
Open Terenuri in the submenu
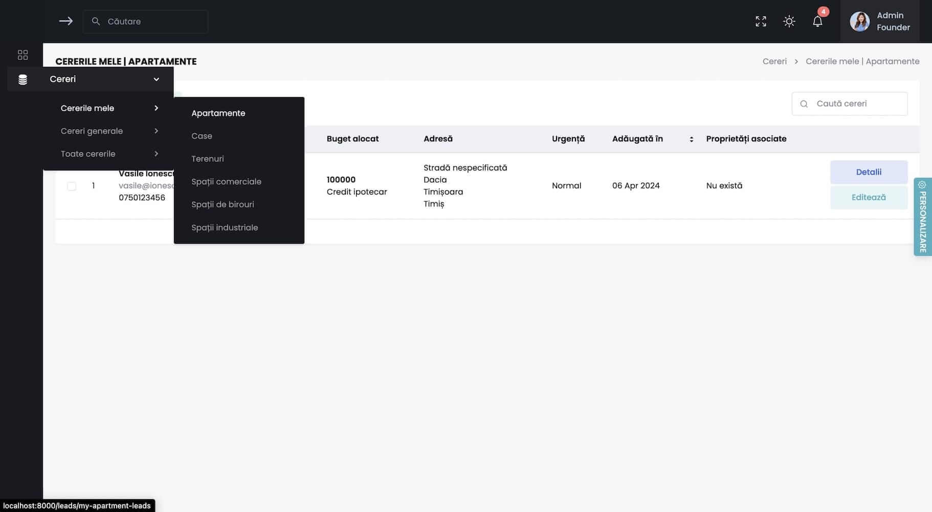click(x=207, y=159)
